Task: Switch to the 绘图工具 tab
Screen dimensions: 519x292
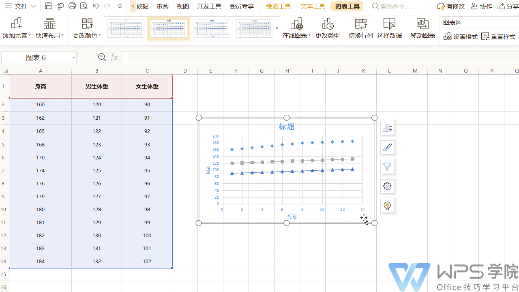Action: coord(279,6)
